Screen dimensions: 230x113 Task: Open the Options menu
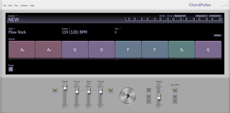coord(24,5)
